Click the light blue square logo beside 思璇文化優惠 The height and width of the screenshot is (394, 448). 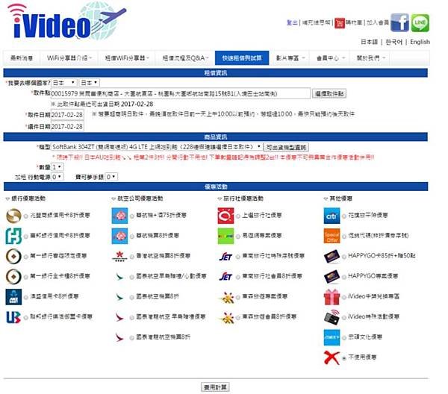point(332,337)
